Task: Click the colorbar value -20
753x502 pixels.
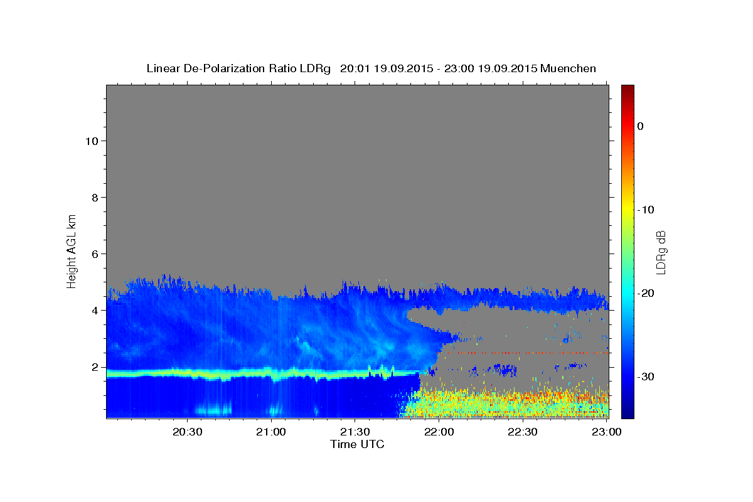Action: click(646, 293)
